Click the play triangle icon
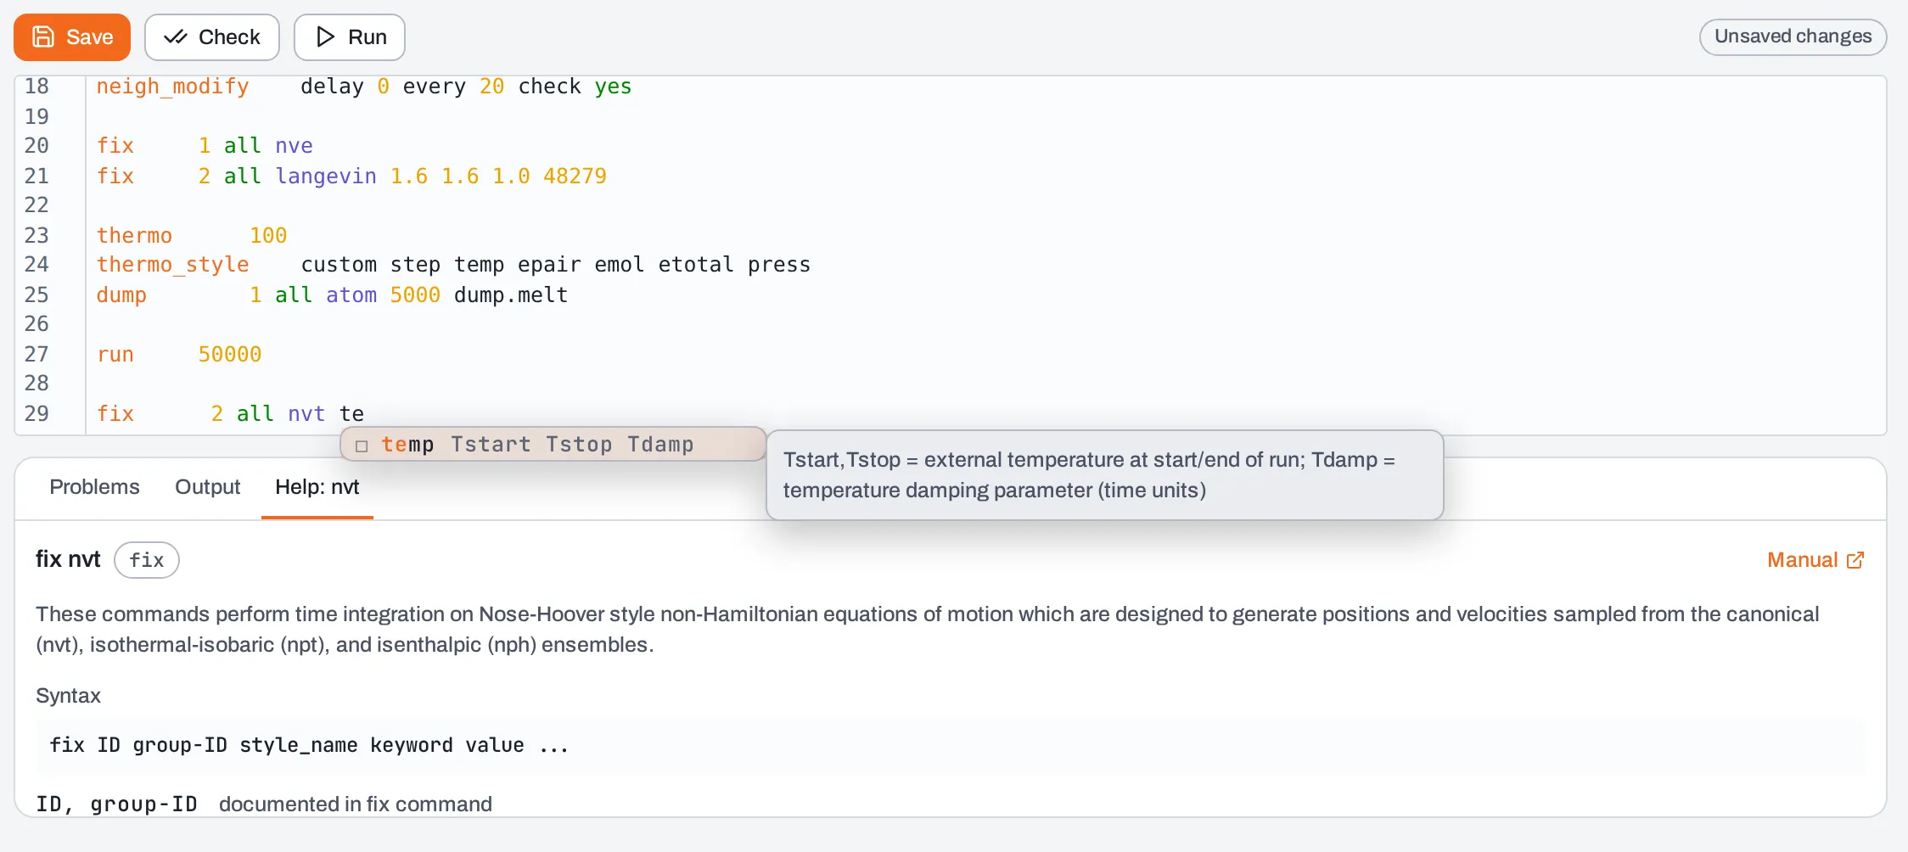Screen dimensions: 1908x852 325,37
